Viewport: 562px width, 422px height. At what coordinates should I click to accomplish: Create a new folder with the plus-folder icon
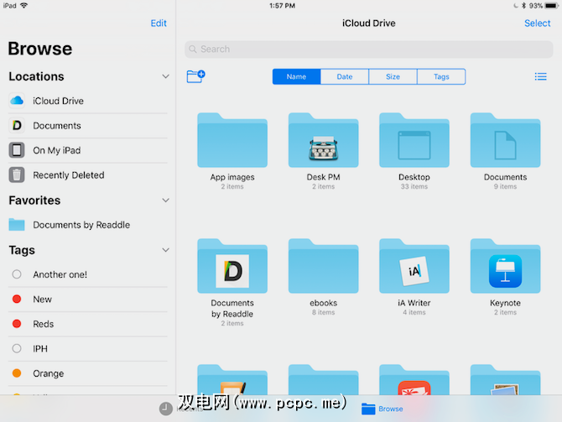tap(195, 76)
